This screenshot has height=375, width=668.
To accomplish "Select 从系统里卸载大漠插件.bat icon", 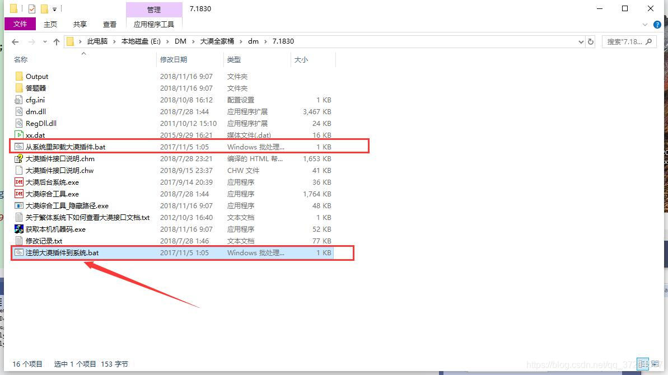I will [x=18, y=147].
